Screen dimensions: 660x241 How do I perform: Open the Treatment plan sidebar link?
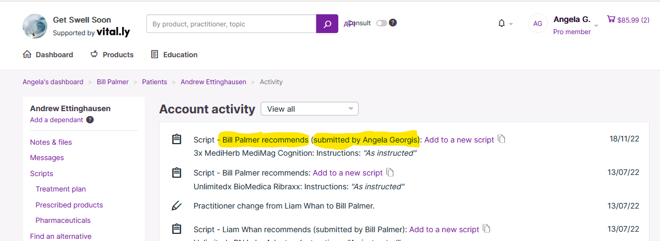pos(61,189)
